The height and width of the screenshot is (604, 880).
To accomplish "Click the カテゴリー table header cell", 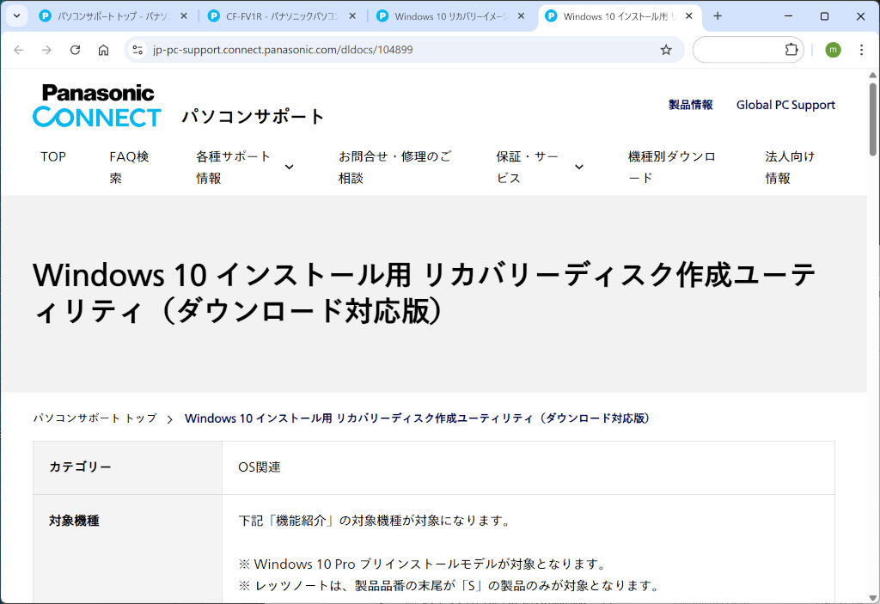I will pos(128,467).
